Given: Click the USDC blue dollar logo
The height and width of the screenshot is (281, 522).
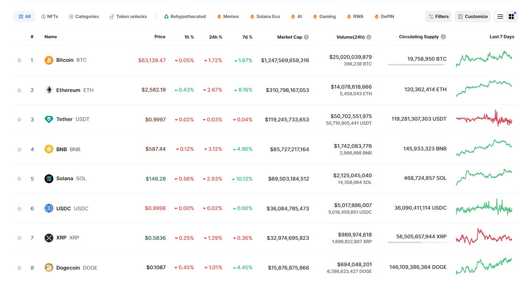Looking at the screenshot, I should pyautogui.click(x=49, y=209).
